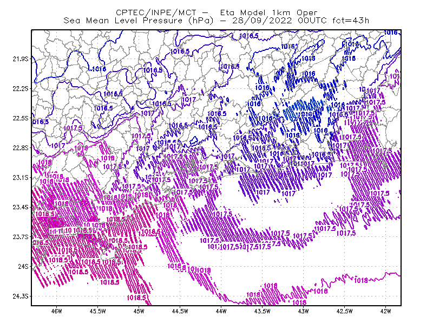This screenshot has height=335, width=433.
Task: Click the 23.7S latitude axis label
Action: [x=21, y=237]
